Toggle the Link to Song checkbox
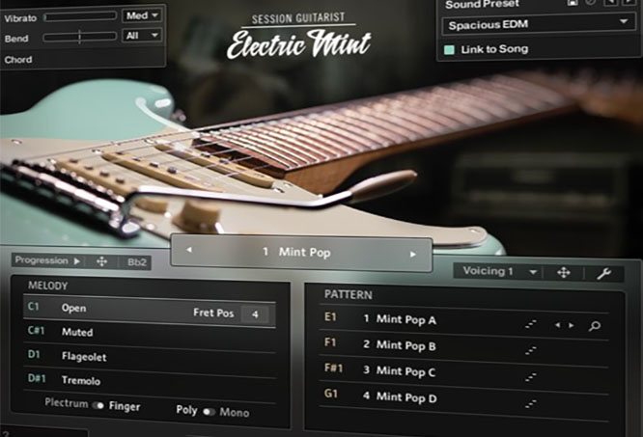 tap(450, 49)
